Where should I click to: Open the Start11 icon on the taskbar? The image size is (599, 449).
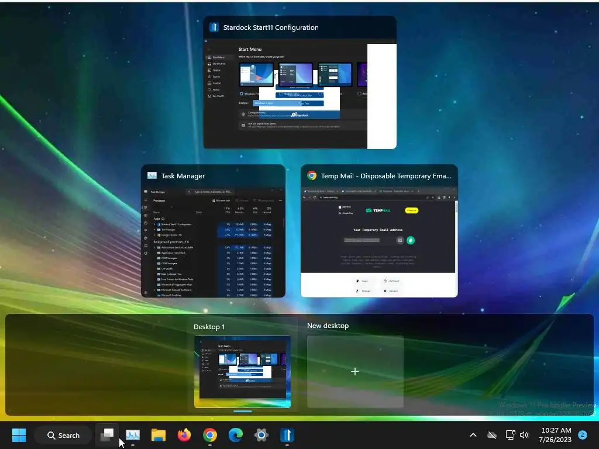(287, 435)
